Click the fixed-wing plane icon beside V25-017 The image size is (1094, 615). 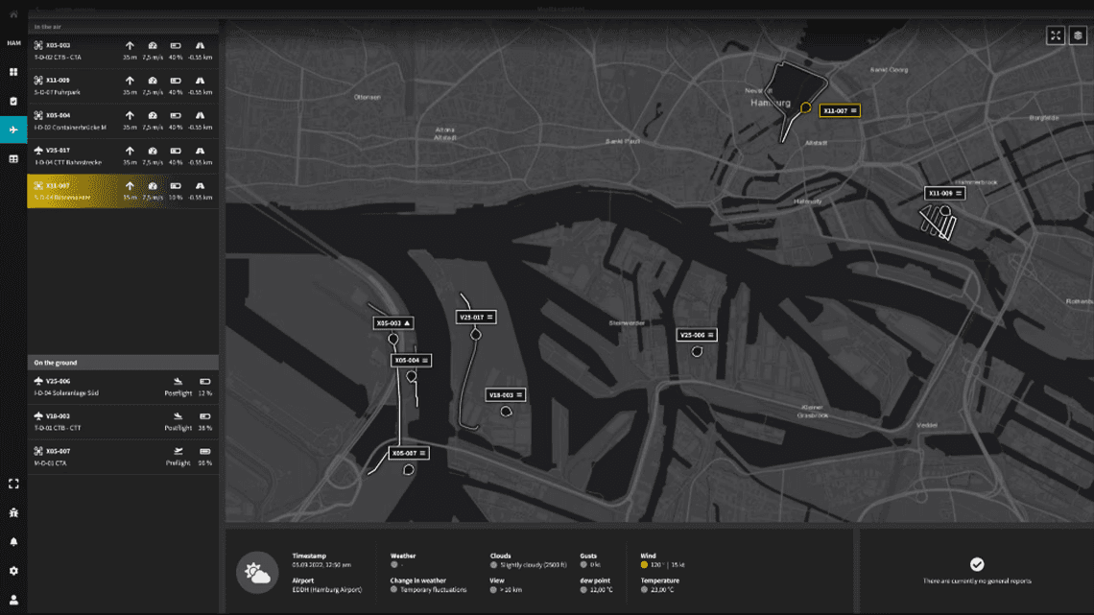(38, 150)
